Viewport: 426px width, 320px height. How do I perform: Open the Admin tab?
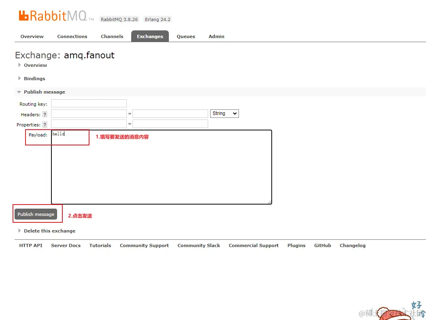(216, 36)
